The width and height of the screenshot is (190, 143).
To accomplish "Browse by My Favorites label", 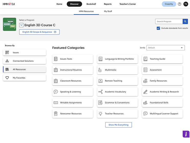I will point(19,78).
